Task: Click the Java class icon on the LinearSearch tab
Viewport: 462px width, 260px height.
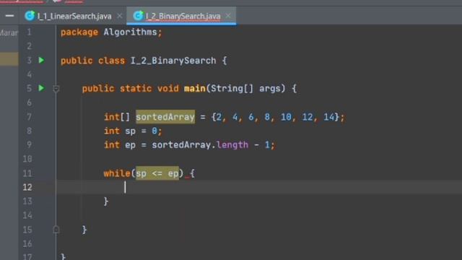Action: tap(30, 16)
